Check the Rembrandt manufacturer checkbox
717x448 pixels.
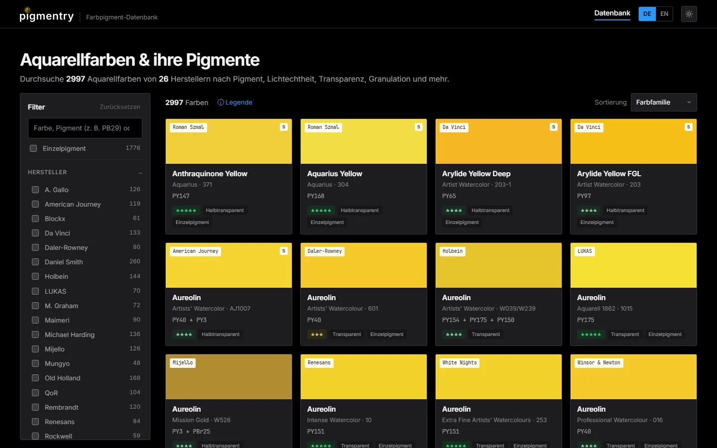tap(35, 407)
